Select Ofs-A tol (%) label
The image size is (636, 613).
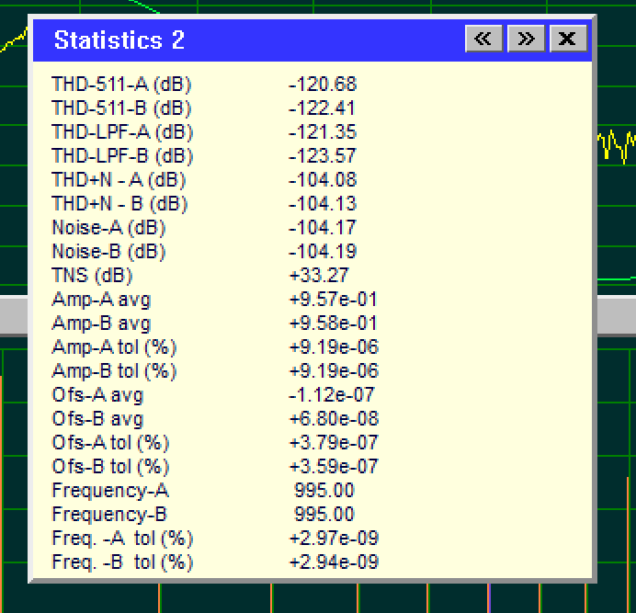(110, 443)
